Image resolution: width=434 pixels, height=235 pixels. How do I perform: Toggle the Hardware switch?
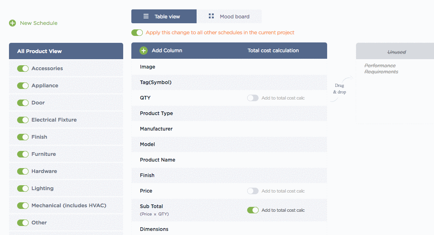click(23, 171)
